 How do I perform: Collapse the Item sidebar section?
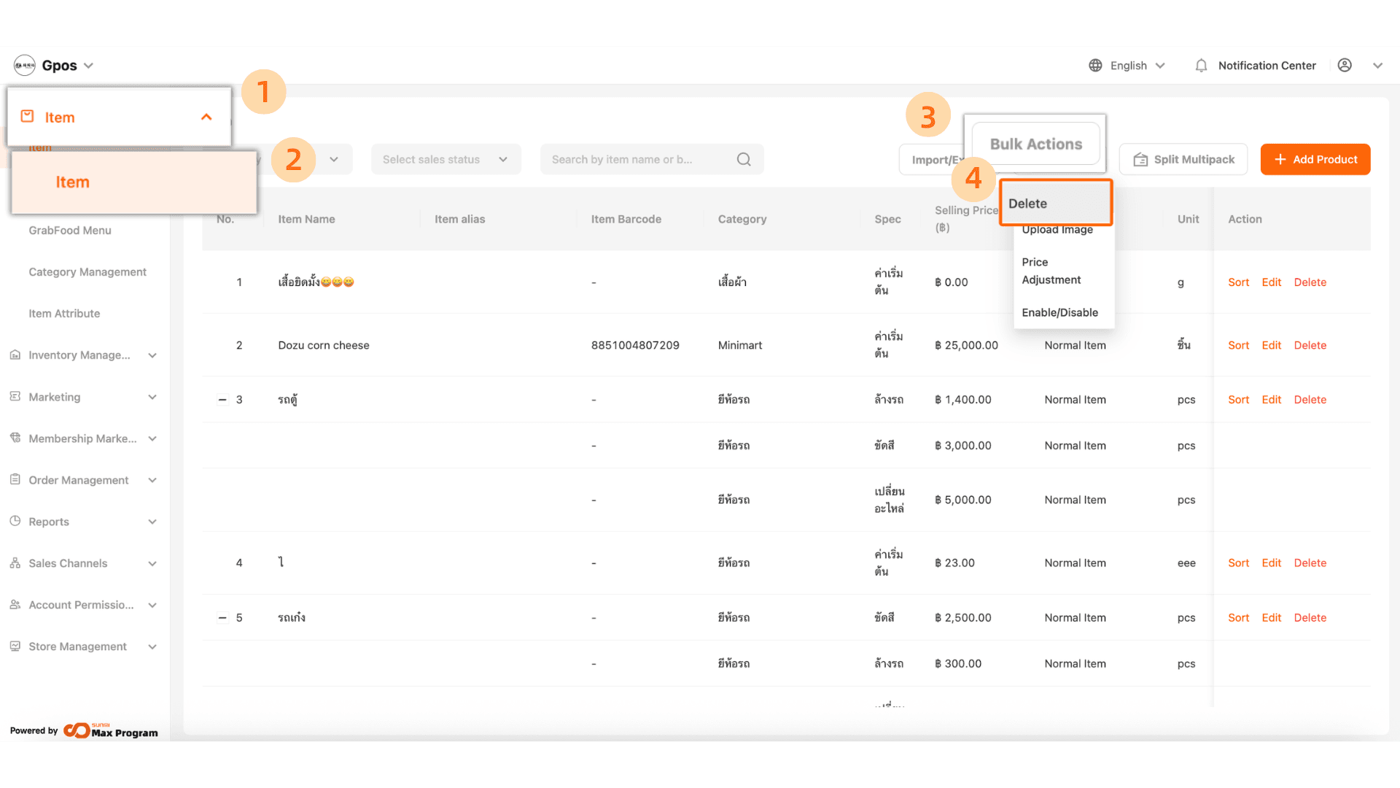(x=206, y=117)
